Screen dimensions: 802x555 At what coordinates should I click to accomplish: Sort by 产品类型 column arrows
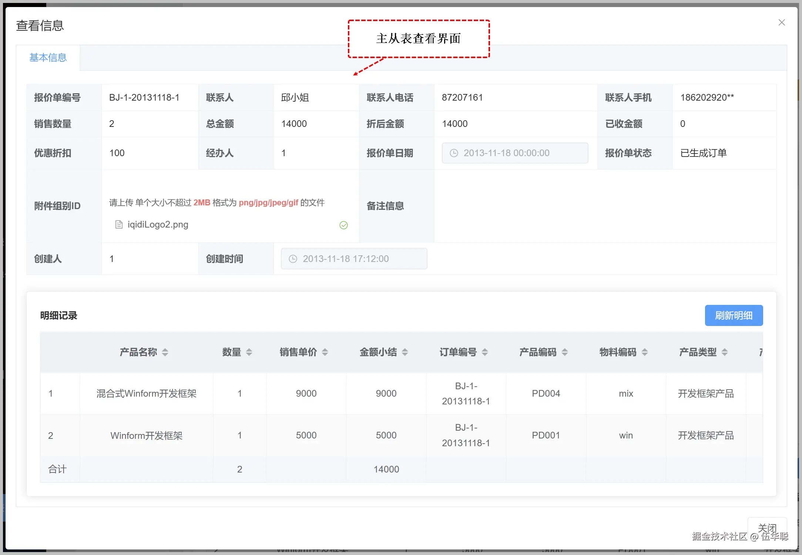tap(725, 352)
